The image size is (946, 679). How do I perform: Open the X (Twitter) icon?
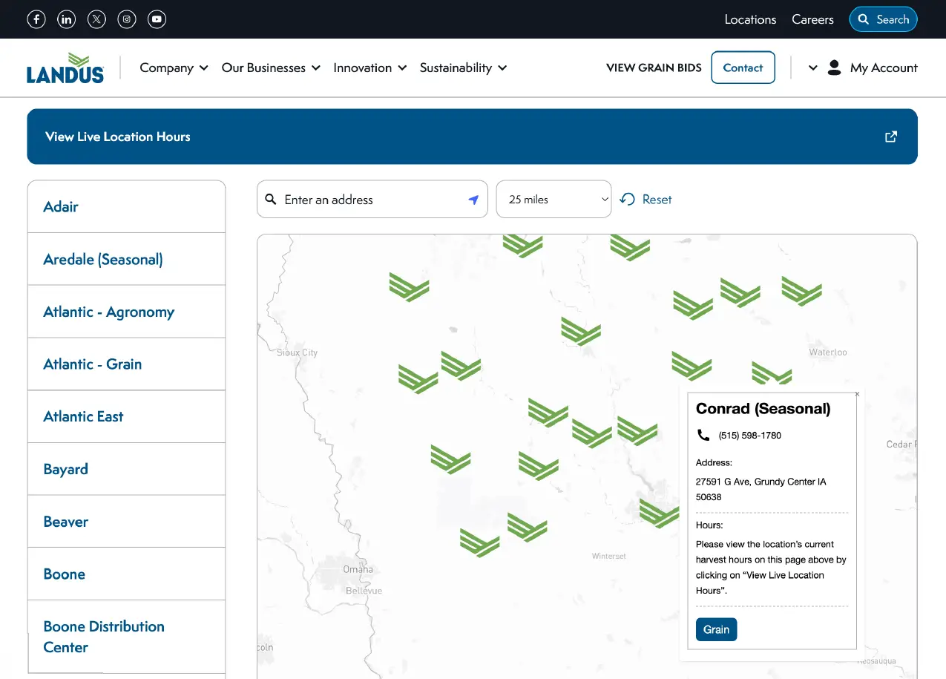coord(96,19)
